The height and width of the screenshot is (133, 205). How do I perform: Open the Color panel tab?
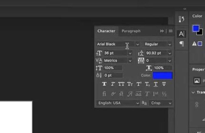[197, 16]
